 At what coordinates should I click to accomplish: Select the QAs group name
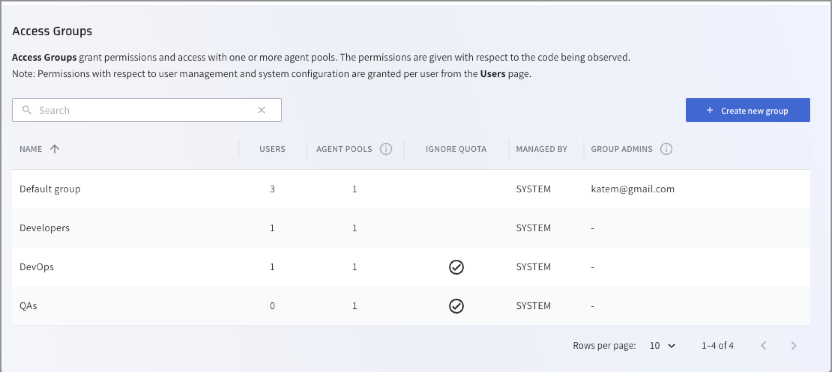(x=28, y=306)
